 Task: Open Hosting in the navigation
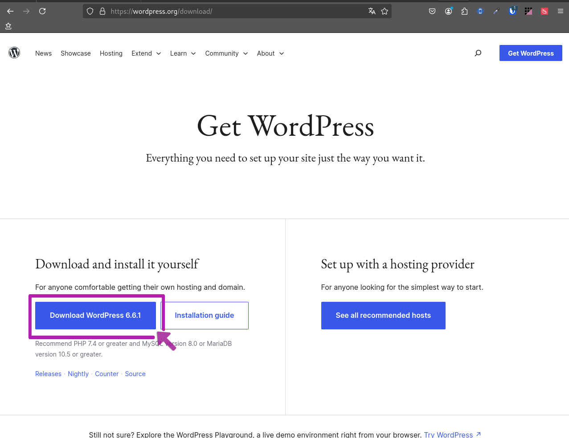click(111, 53)
